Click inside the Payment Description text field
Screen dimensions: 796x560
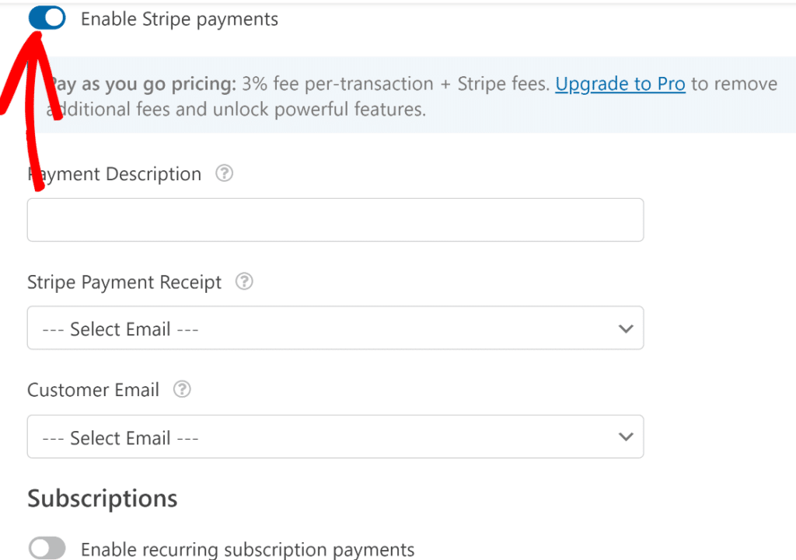coord(335,220)
